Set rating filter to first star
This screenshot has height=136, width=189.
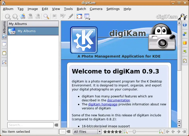coord(105,132)
